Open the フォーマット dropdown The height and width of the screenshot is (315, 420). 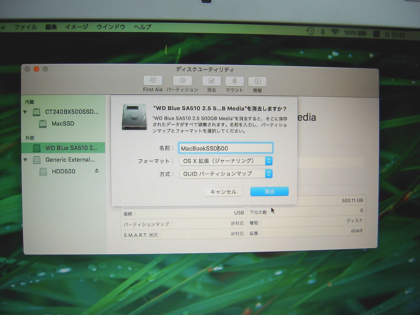pyautogui.click(x=226, y=161)
